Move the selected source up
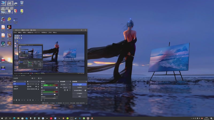Image resolution: width=214 pixels, height=120 pixels. [36, 100]
